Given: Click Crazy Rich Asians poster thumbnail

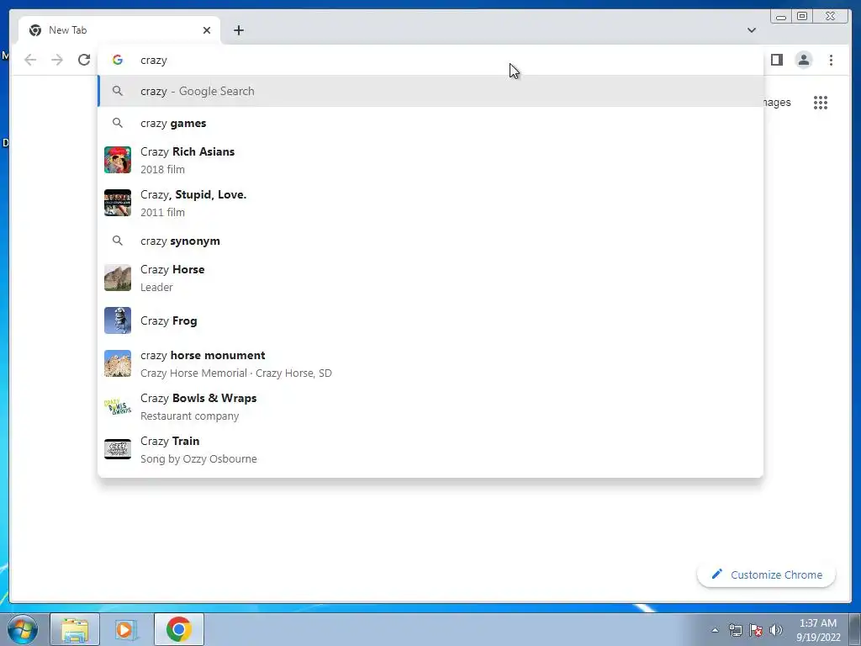Looking at the screenshot, I should click(118, 160).
